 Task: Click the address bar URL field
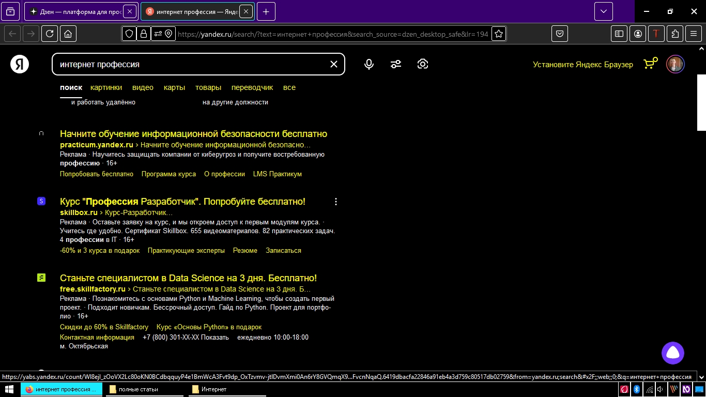pyautogui.click(x=333, y=34)
